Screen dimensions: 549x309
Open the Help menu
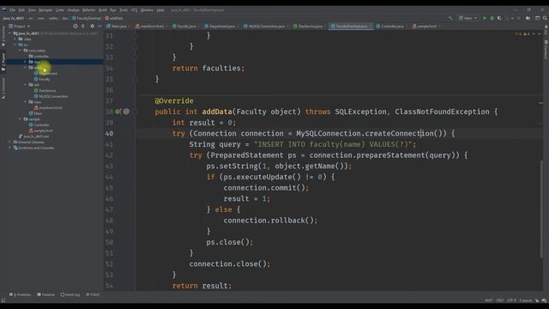pyautogui.click(x=160, y=9)
